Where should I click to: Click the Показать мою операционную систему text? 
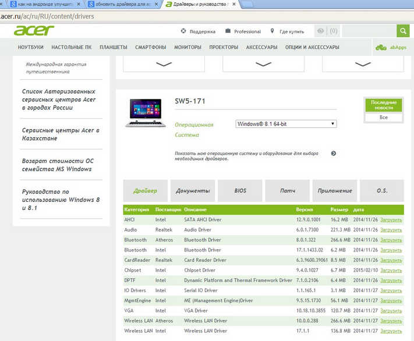point(247,156)
